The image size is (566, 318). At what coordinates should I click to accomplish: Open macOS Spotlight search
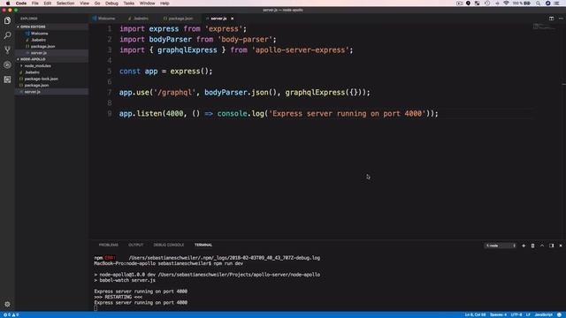[x=538, y=4]
